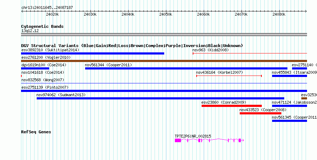Viewport: 317px width, 160px height.
Task: Open the TPTE2P6|NR_002815 gene label
Action: (x=193, y=136)
